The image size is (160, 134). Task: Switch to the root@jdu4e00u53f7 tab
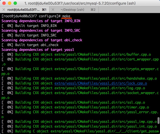point(25,10)
